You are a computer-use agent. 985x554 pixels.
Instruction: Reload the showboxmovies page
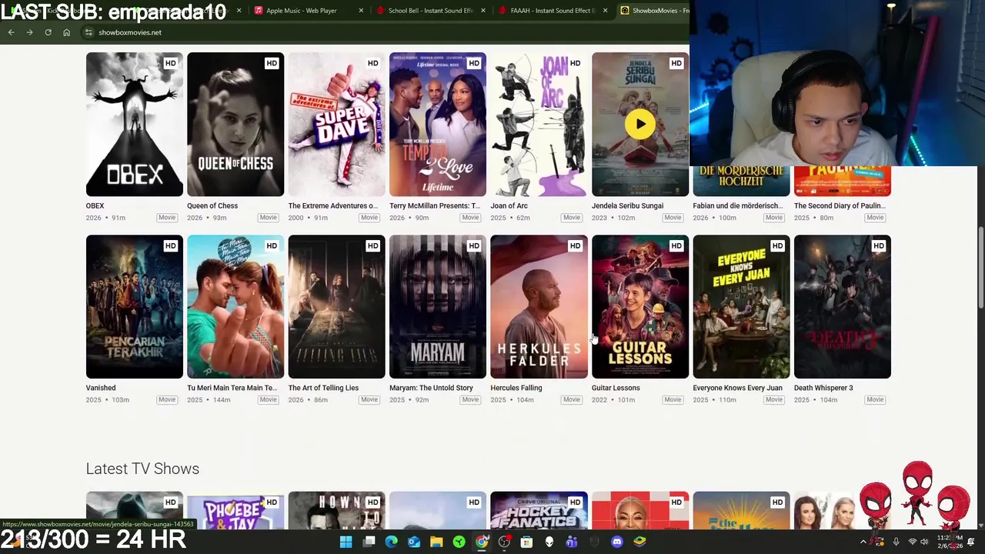pos(48,32)
